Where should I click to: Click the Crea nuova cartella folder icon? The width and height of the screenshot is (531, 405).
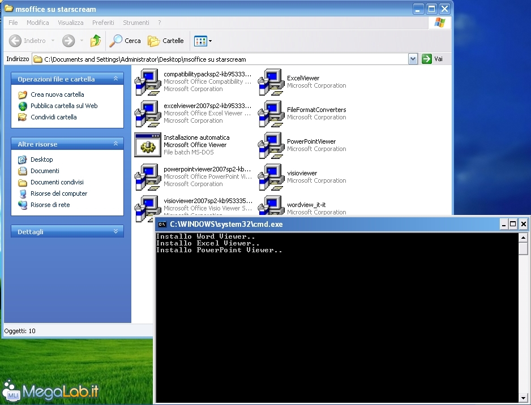click(x=22, y=94)
